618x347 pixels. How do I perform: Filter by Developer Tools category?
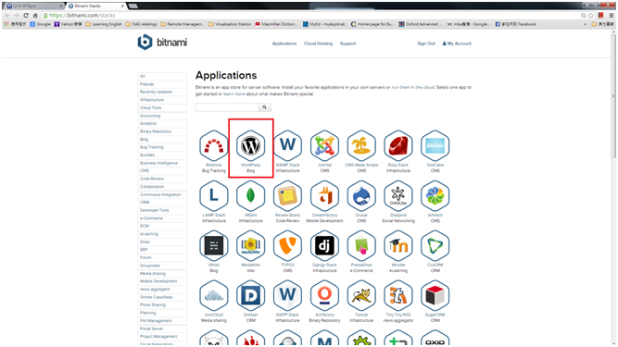tap(162, 210)
